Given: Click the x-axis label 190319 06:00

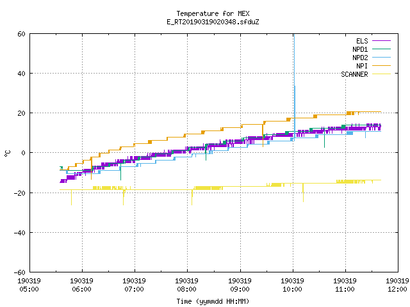Looking at the screenshot, I should click(x=81, y=285).
